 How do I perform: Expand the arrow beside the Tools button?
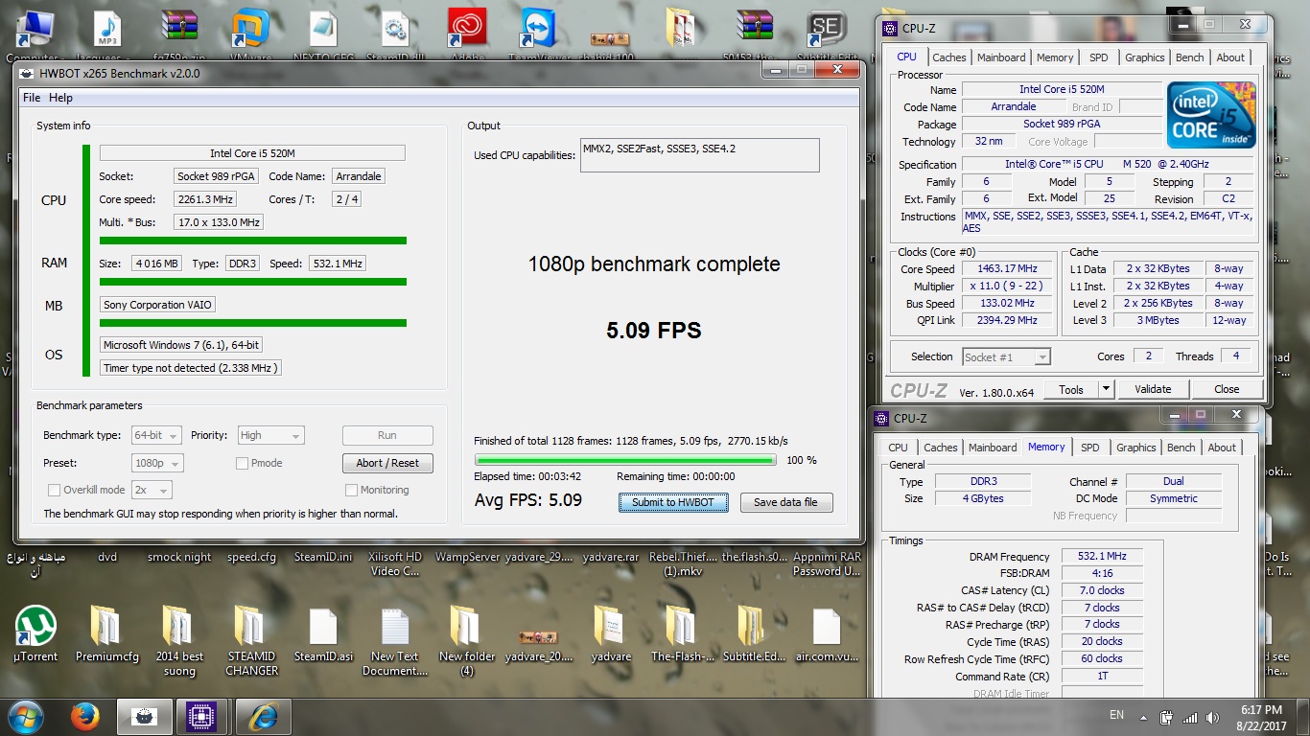1106,389
